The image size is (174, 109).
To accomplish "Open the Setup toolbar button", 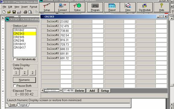I will coord(47,7).
